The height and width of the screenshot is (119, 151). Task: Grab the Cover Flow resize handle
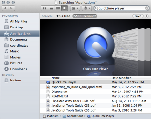[x=96, y=74]
